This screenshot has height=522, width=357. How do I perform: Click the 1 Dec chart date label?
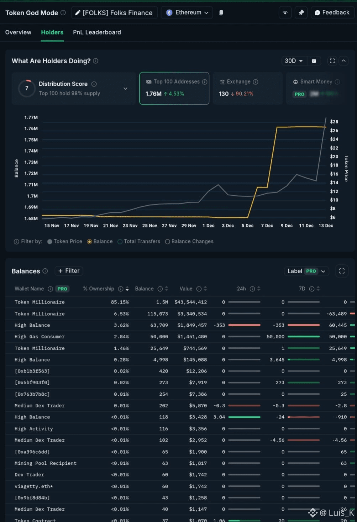pyautogui.click(x=209, y=226)
